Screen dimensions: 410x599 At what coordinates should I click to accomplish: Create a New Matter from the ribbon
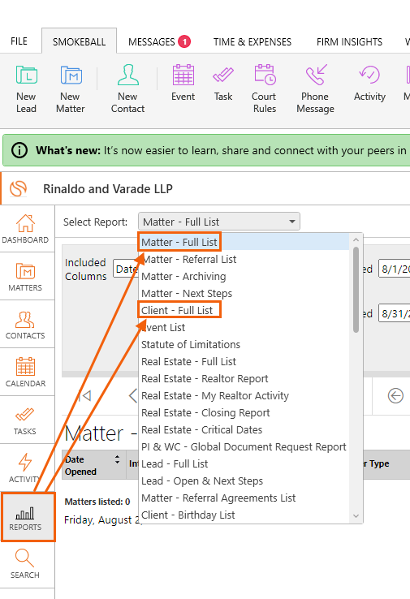pyautogui.click(x=71, y=88)
